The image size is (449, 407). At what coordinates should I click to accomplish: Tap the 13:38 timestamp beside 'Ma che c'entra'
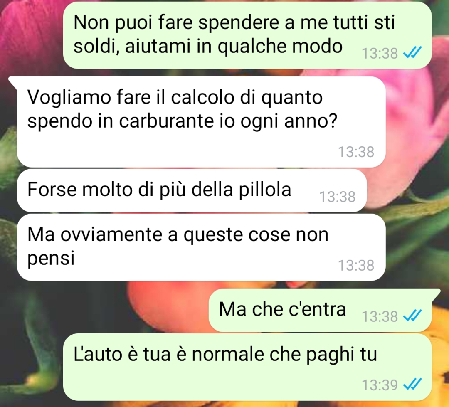[380, 316]
